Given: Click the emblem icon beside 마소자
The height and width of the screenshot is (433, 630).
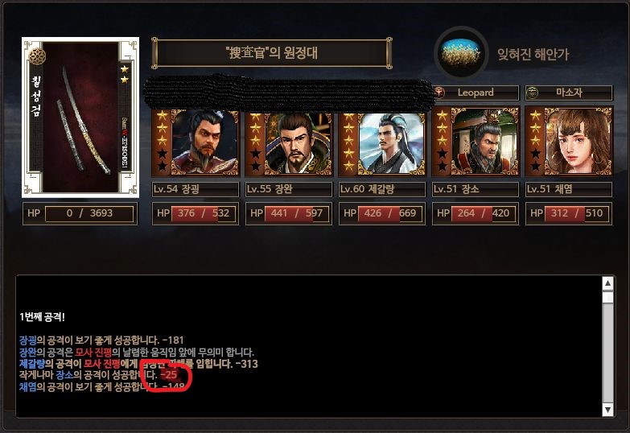Looking at the screenshot, I should [x=533, y=93].
